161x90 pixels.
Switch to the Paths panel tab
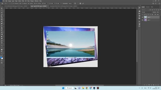tap(152, 7)
